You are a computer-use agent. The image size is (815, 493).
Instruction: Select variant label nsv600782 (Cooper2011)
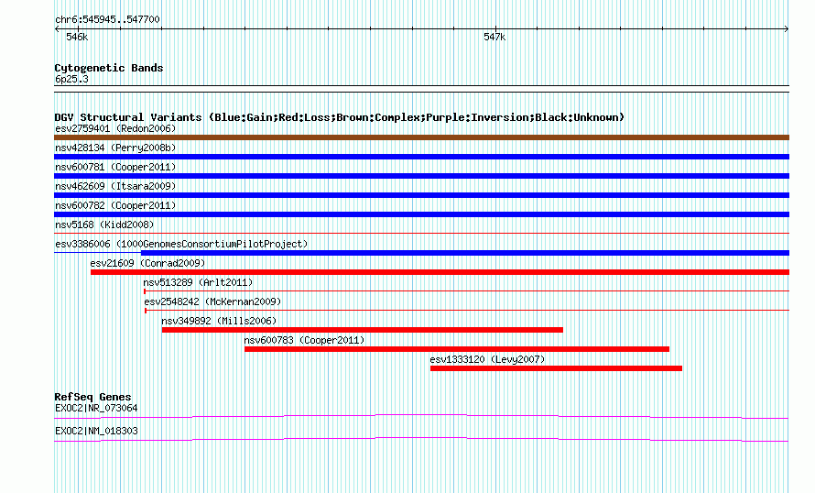coord(115,205)
